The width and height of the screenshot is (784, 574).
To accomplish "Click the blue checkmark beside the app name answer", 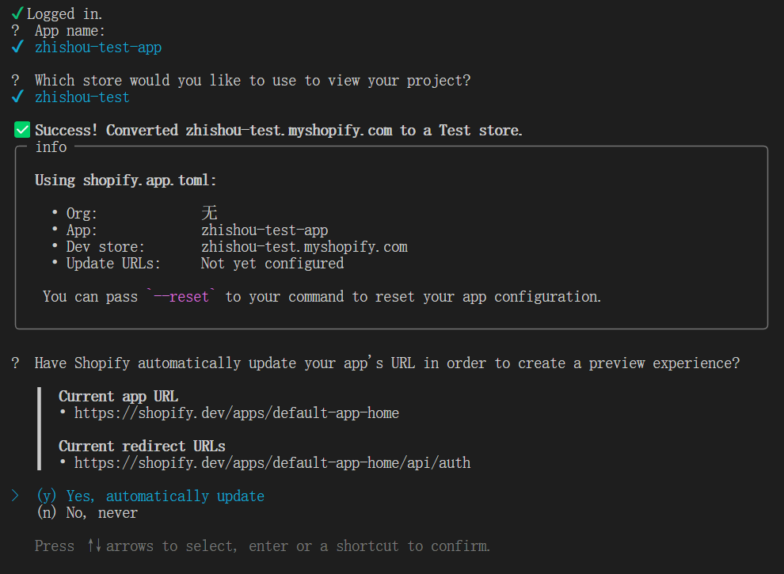I will (x=17, y=47).
